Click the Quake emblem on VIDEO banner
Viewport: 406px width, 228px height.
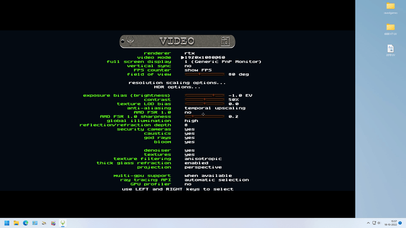130,41
